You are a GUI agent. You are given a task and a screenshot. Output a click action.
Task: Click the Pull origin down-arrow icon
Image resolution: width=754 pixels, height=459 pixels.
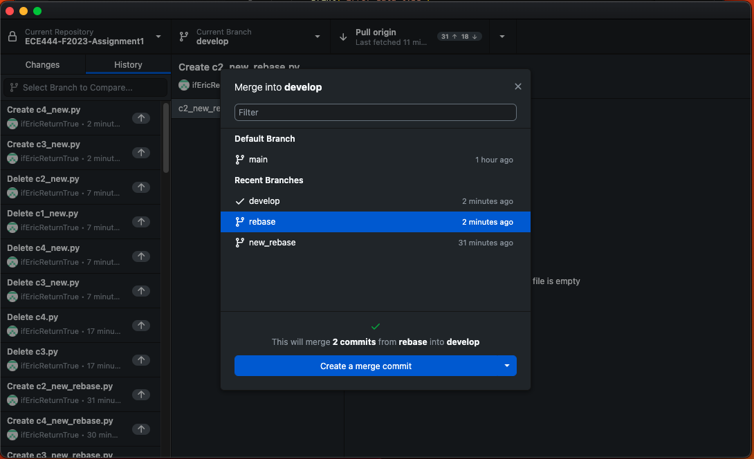[343, 37]
